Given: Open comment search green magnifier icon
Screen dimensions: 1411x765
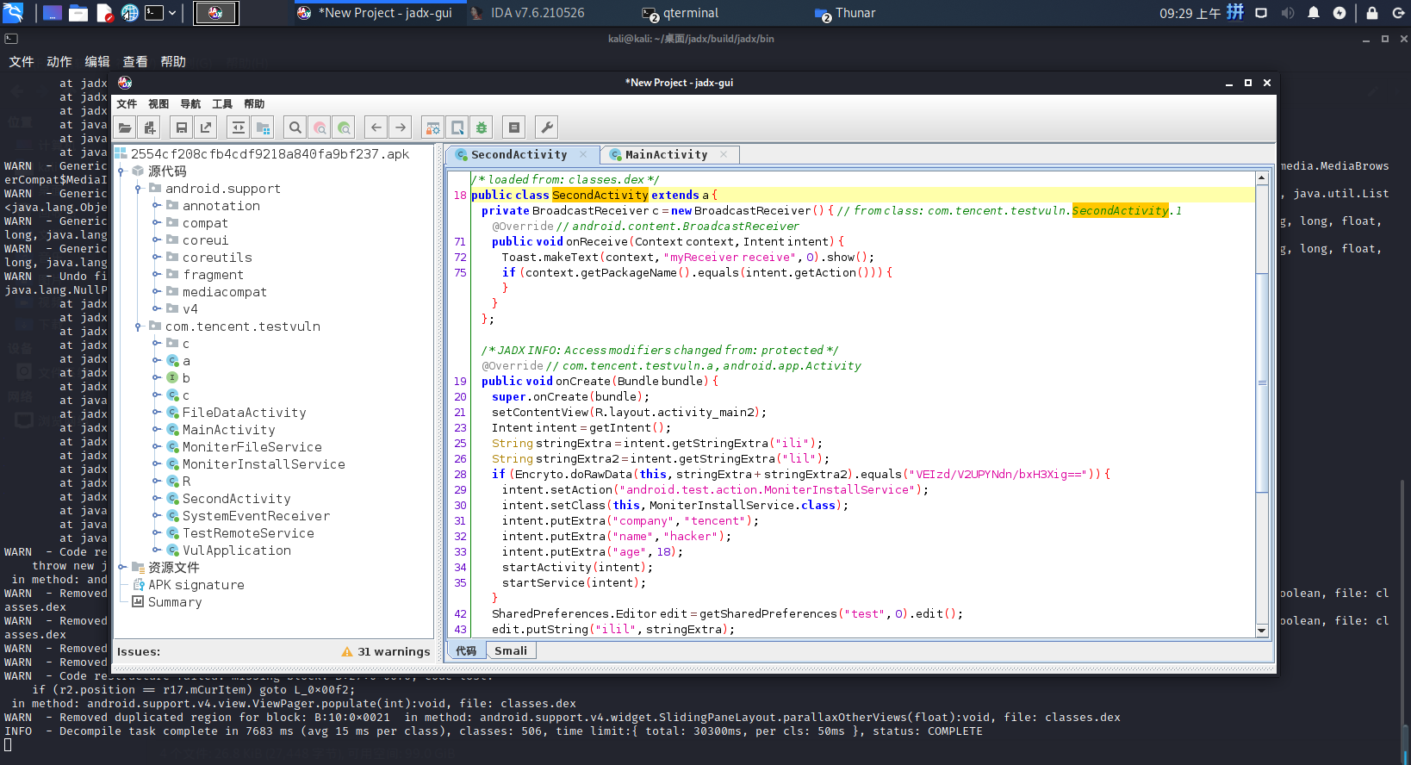Looking at the screenshot, I should [344, 127].
